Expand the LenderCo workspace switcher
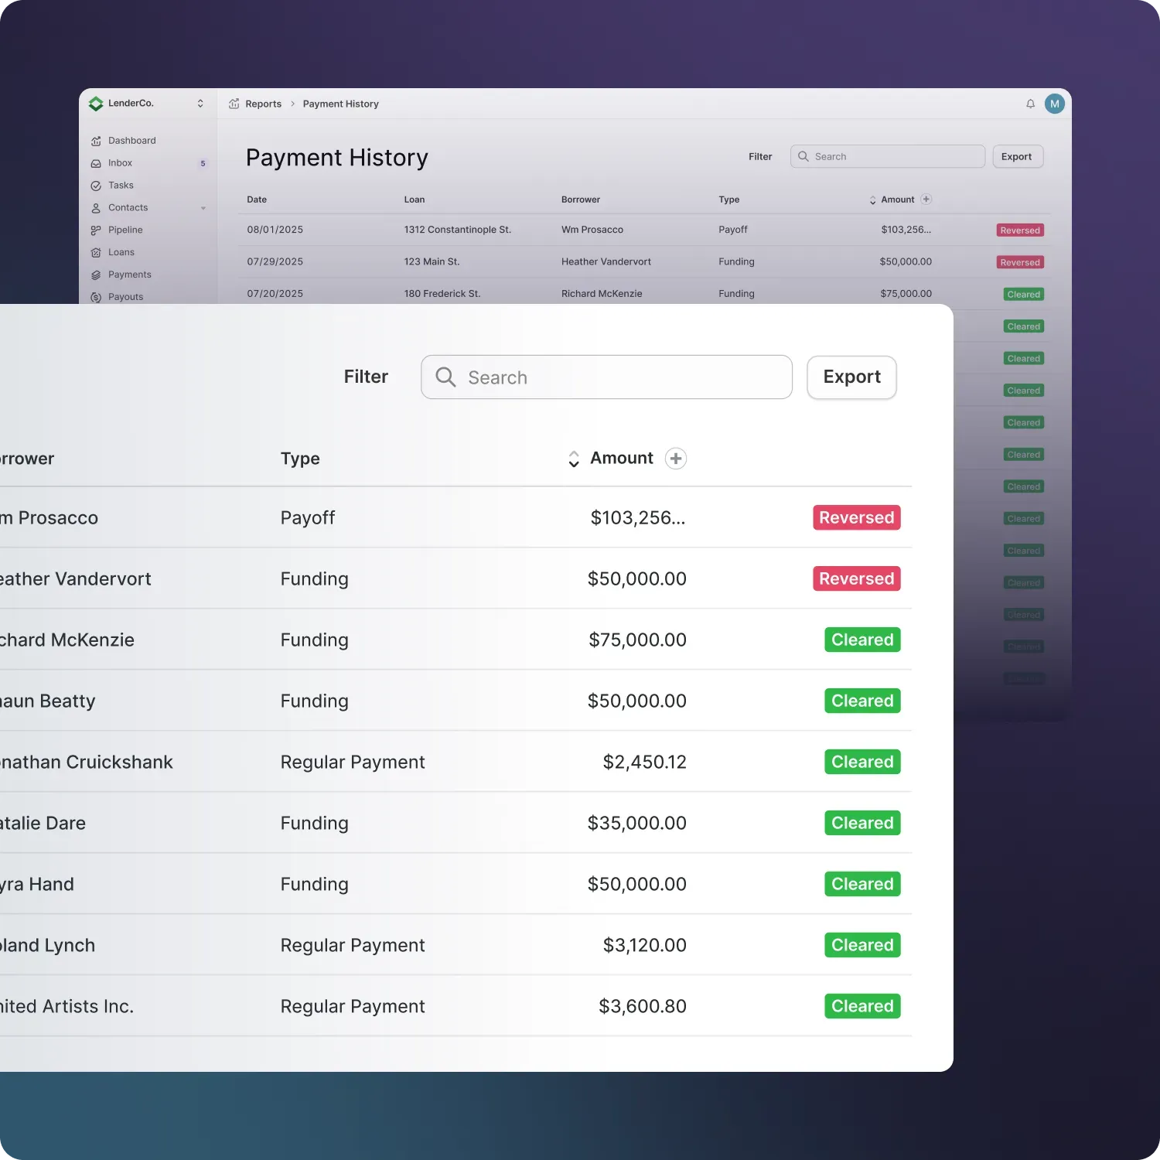 pos(200,104)
